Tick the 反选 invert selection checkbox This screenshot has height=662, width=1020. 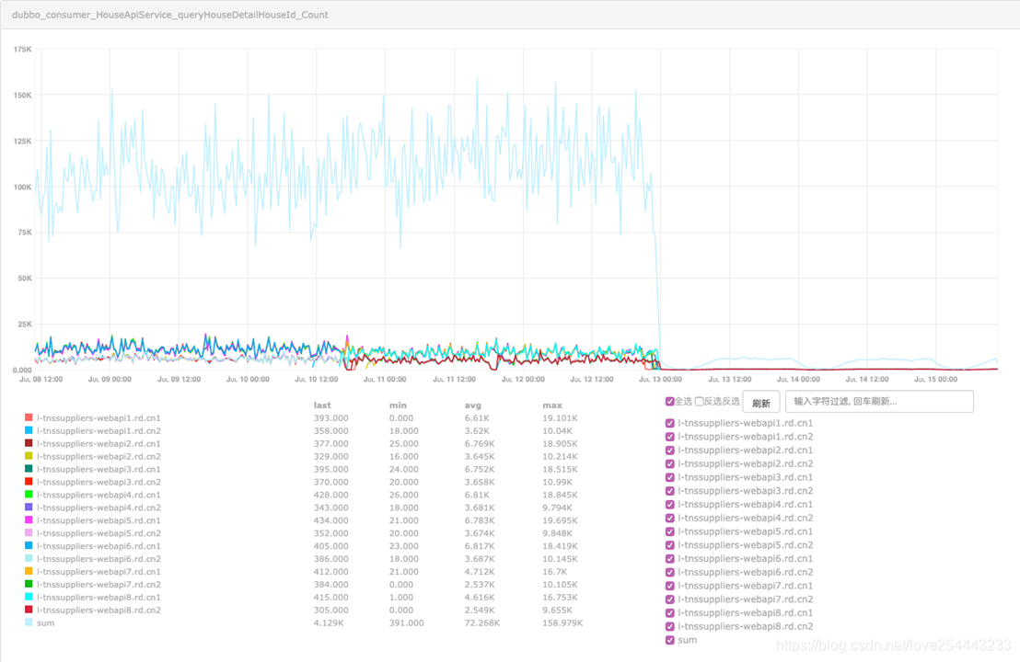click(x=700, y=402)
